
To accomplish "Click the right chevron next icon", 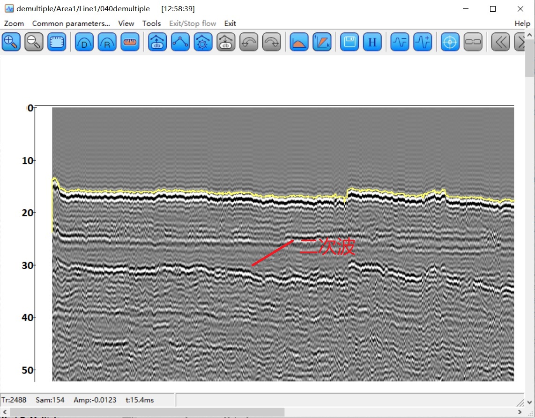I will tap(519, 42).
